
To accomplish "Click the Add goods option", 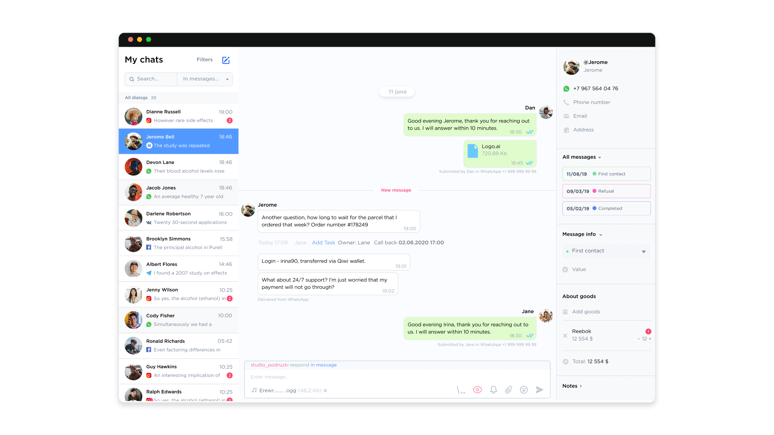I will click(585, 311).
